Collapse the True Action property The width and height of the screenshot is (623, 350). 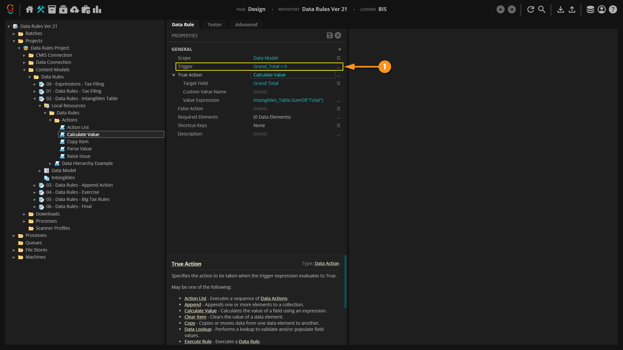174,75
